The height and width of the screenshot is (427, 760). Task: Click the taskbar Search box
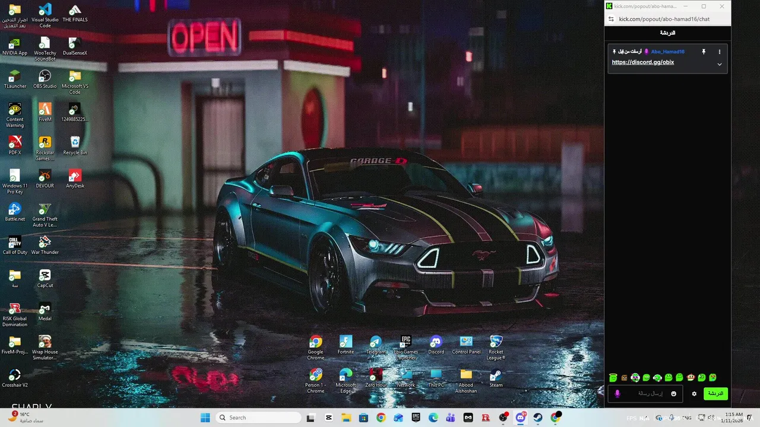click(258, 418)
